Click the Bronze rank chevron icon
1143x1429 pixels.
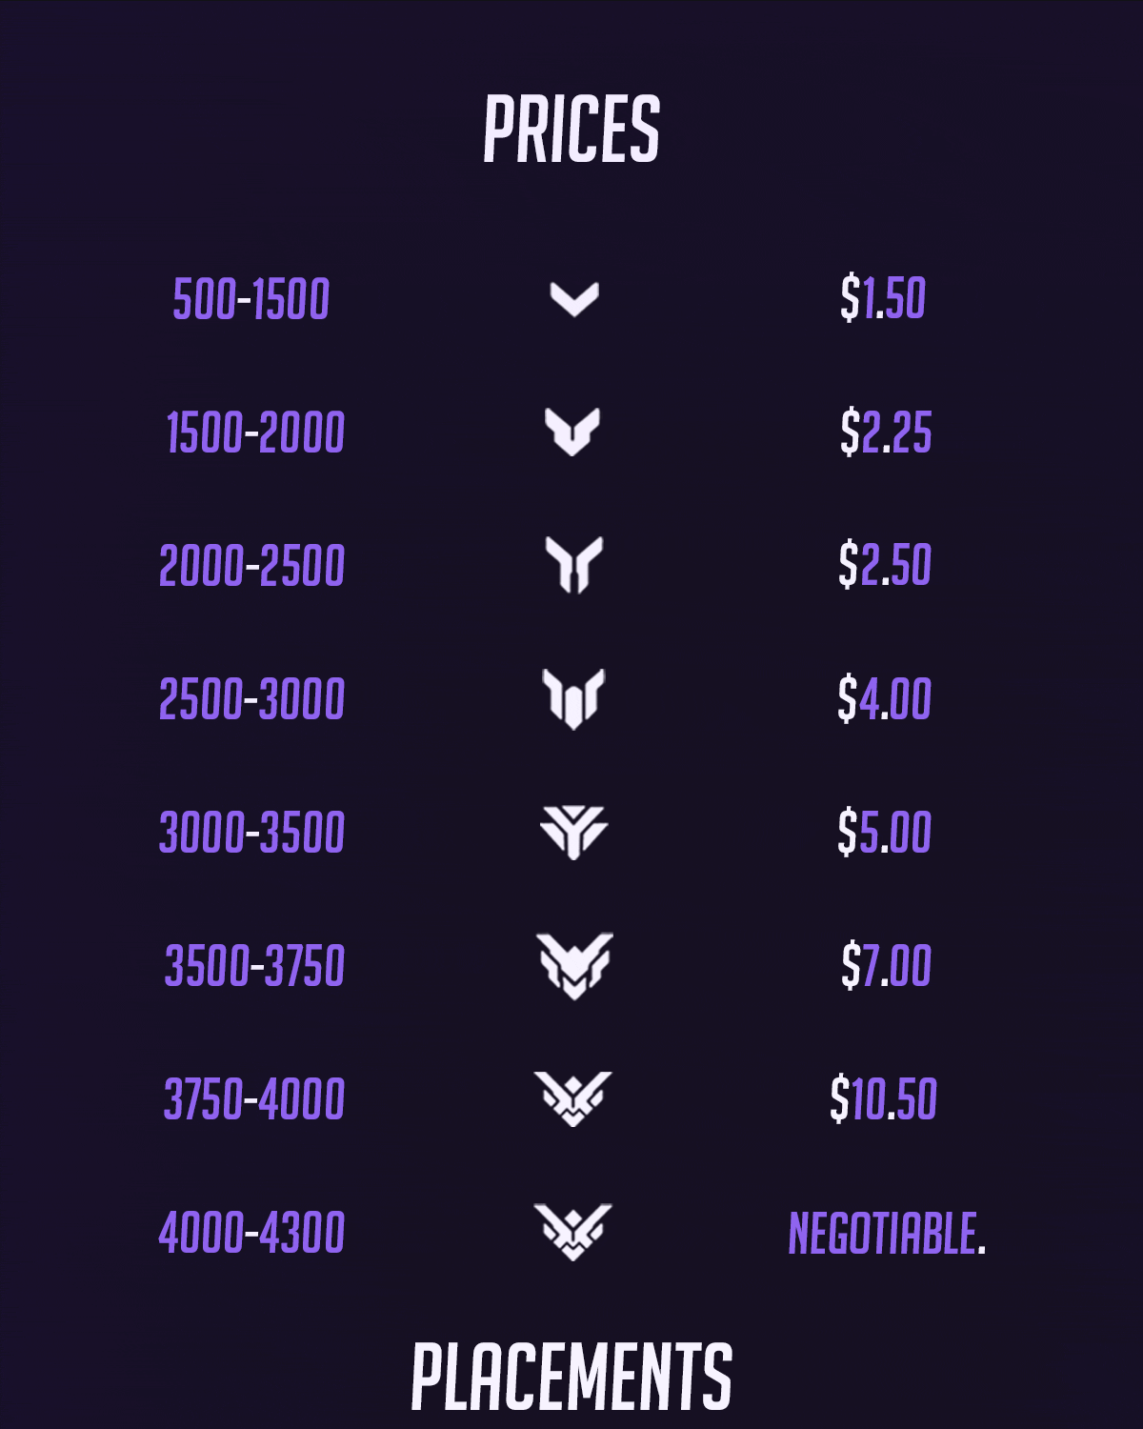tap(574, 298)
